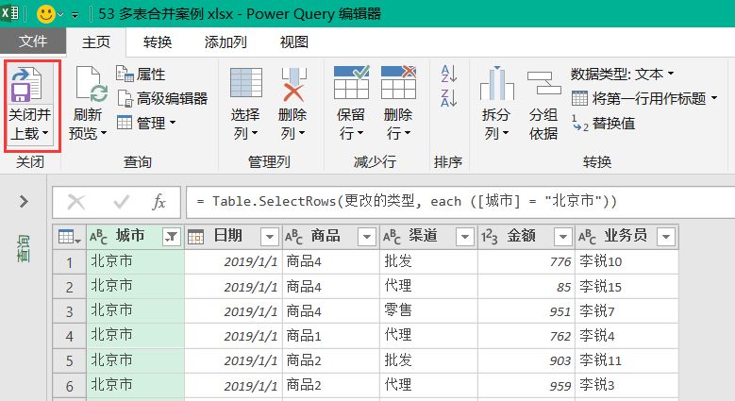Viewport: 735px width, 401px height.
Task: Click the Split Column (拆分列) icon
Action: click(497, 83)
